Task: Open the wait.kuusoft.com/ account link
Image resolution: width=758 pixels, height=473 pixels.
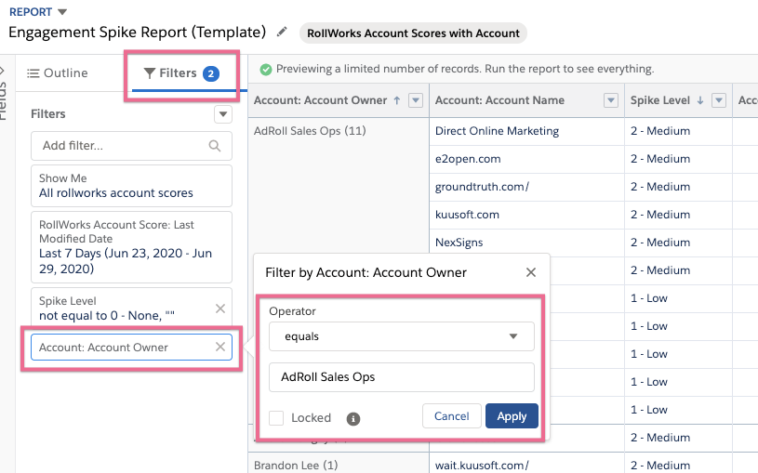Action: click(482, 466)
